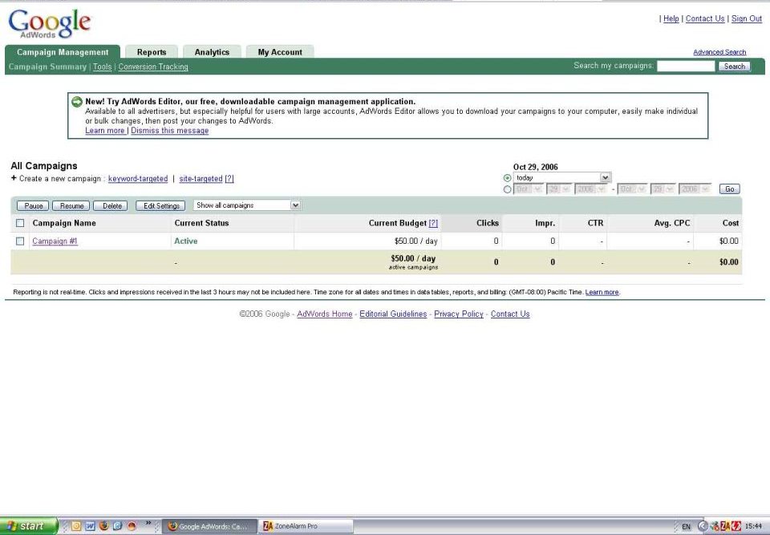Open the ZA ZoneAlarm tray icon
This screenshot has height=535, width=770.
725,526
